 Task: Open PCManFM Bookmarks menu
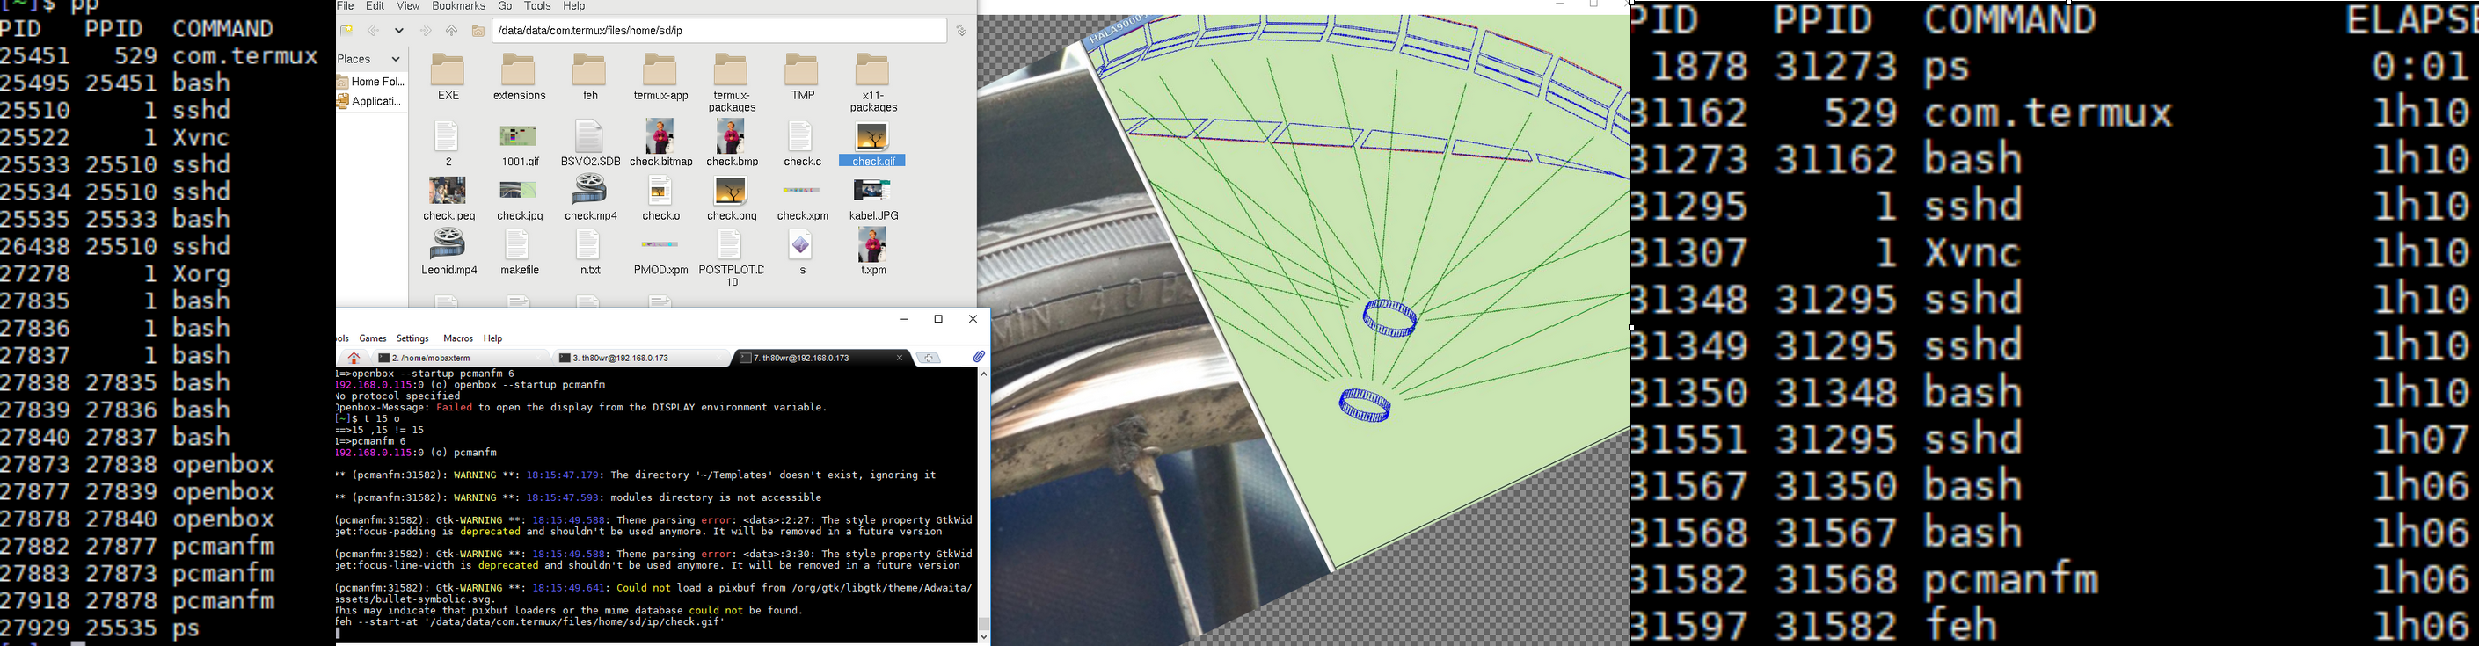coord(458,6)
